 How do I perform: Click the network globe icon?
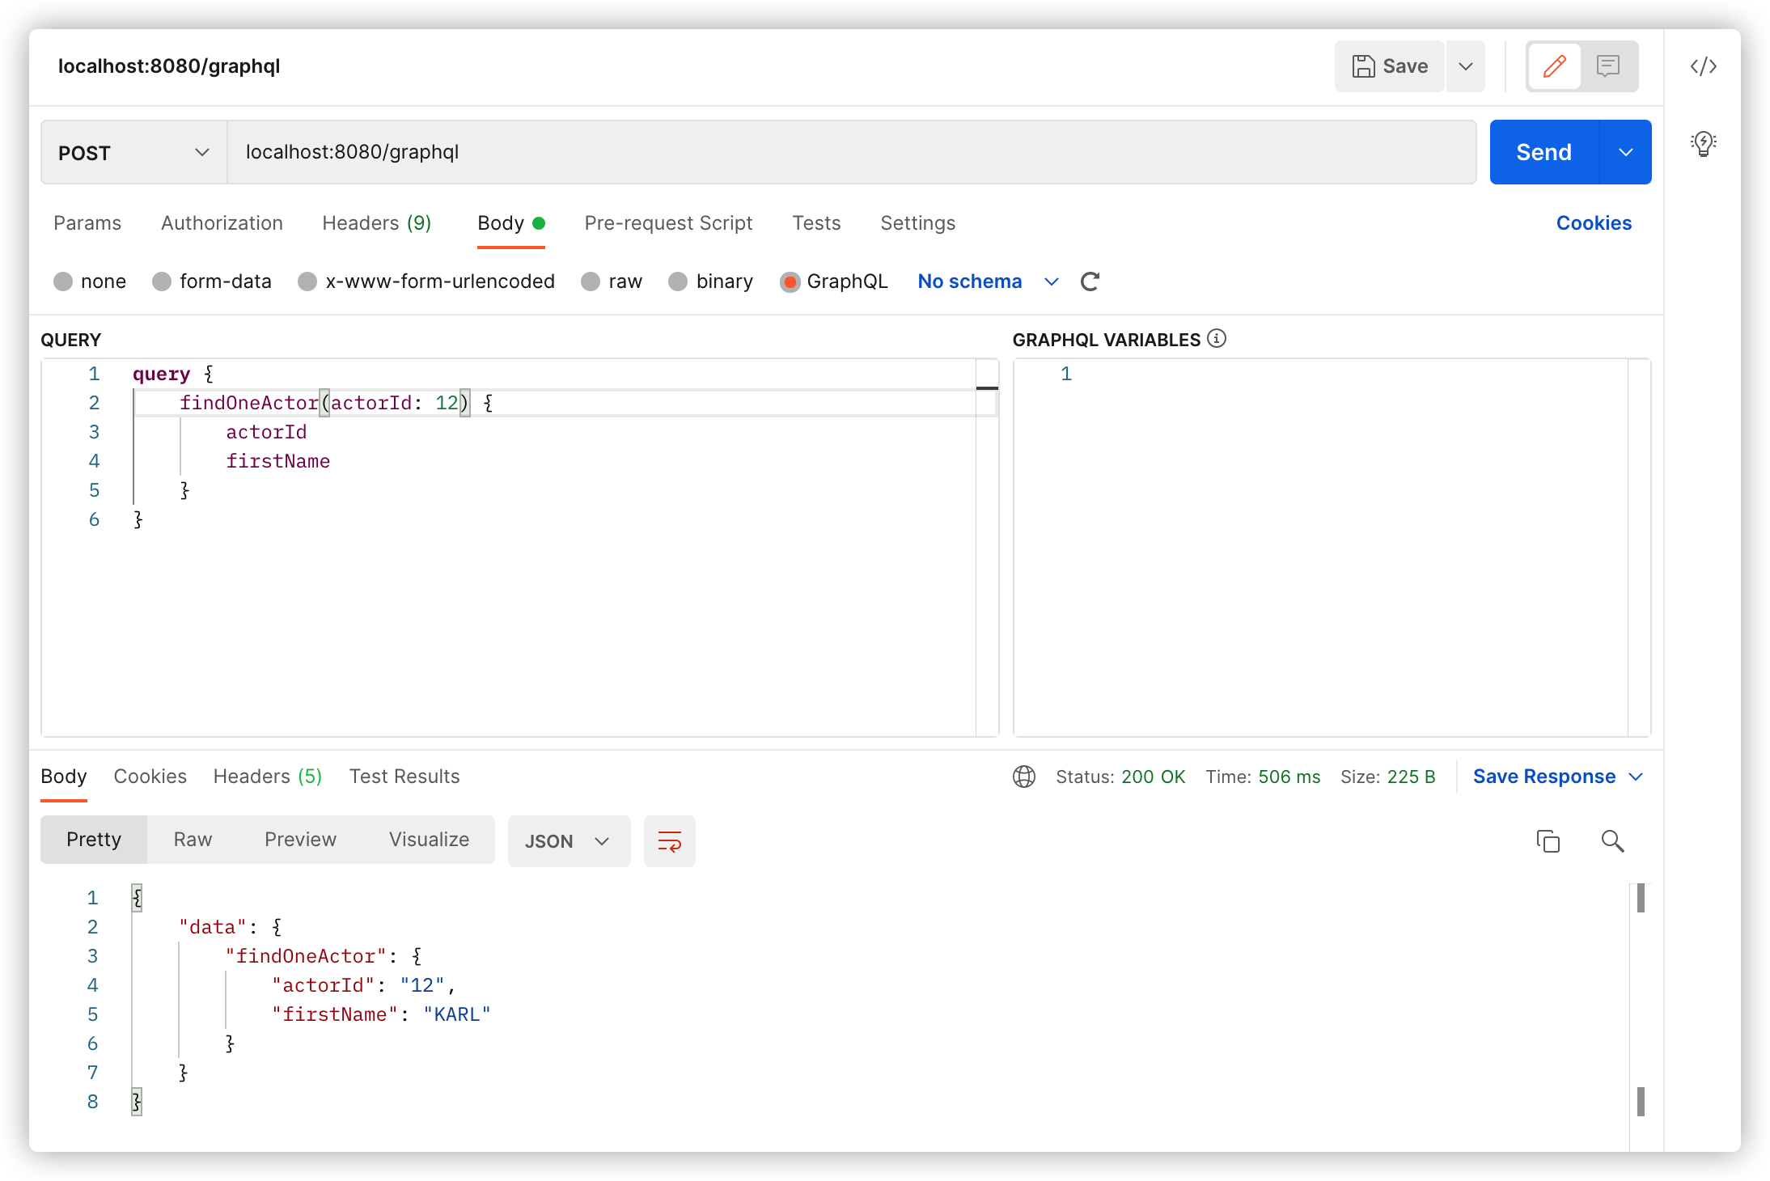pyautogui.click(x=1024, y=777)
